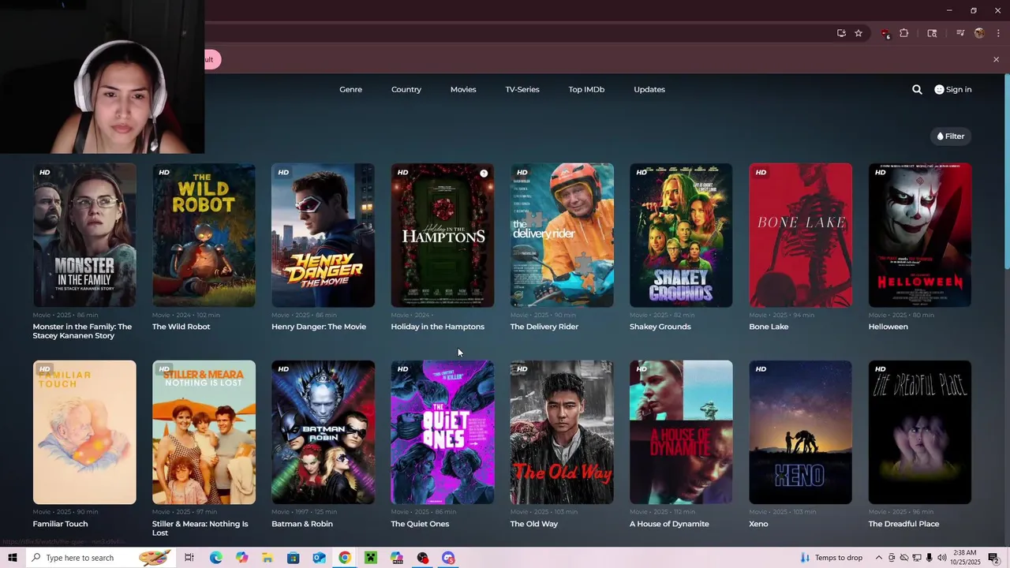This screenshot has height=568, width=1010.
Task: Open the Batman & Robin poster
Action: (x=323, y=432)
